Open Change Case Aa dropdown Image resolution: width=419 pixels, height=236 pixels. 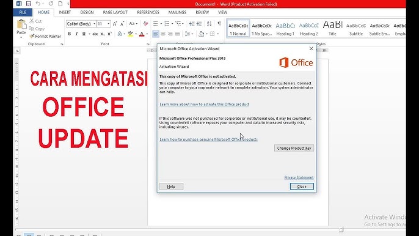pos(133,24)
